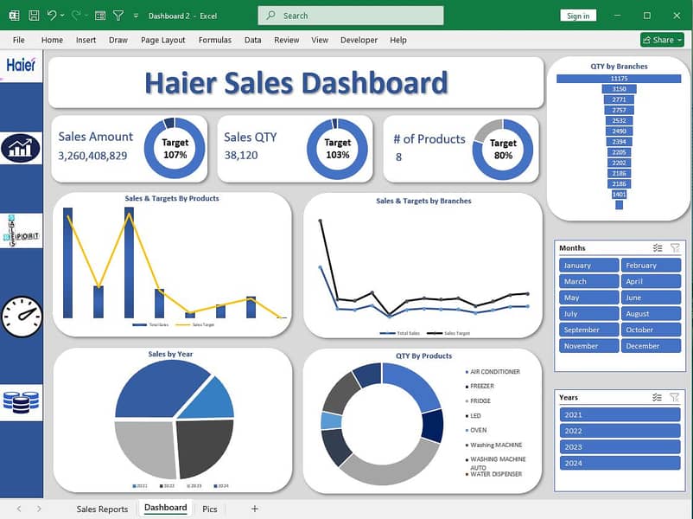Select March in Months slicer
Viewport: 693px width, 519px height.
(588, 281)
